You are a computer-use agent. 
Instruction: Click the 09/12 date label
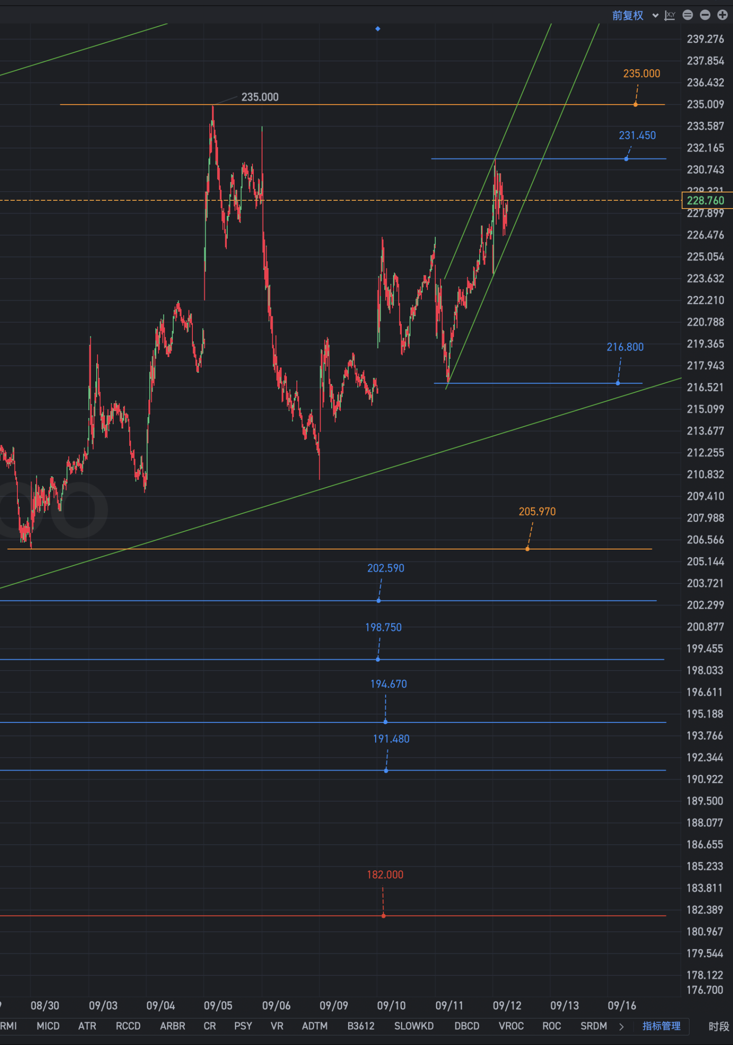pyautogui.click(x=507, y=1006)
